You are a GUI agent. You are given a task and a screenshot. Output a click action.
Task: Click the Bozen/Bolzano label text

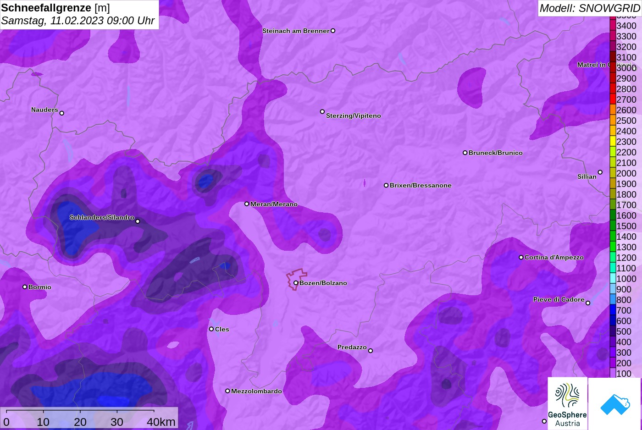[x=323, y=283]
